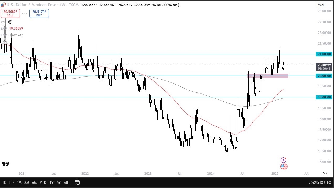This screenshot has width=334, height=188.
Task: Toggle volume visibility with the eye icon
Action: point(10,22)
